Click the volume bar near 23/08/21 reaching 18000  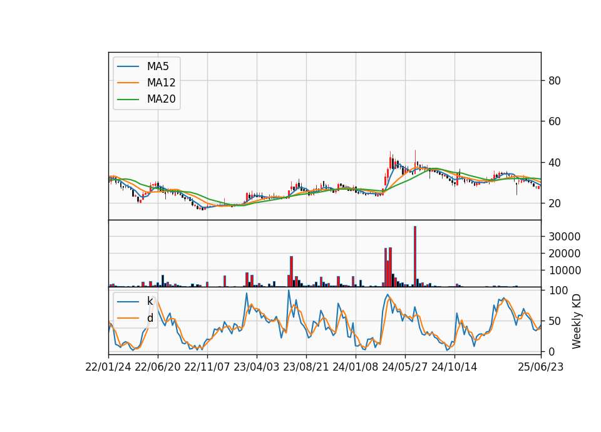pos(291,271)
